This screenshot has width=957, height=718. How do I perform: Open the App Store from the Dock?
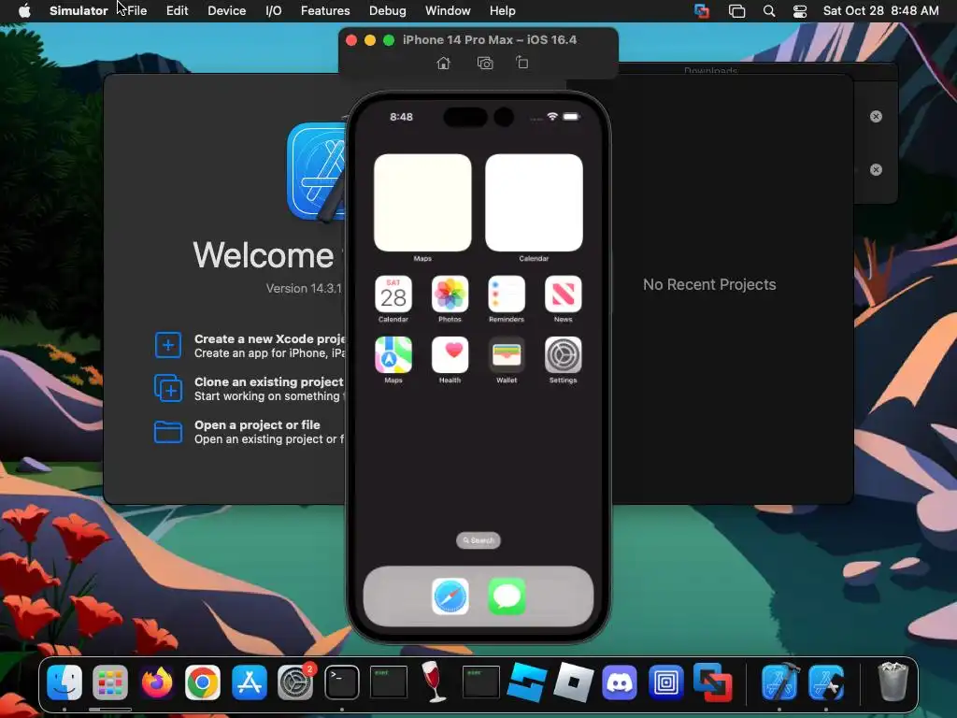pyautogui.click(x=249, y=682)
